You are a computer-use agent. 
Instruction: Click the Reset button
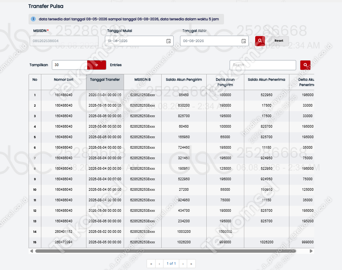tap(279, 41)
